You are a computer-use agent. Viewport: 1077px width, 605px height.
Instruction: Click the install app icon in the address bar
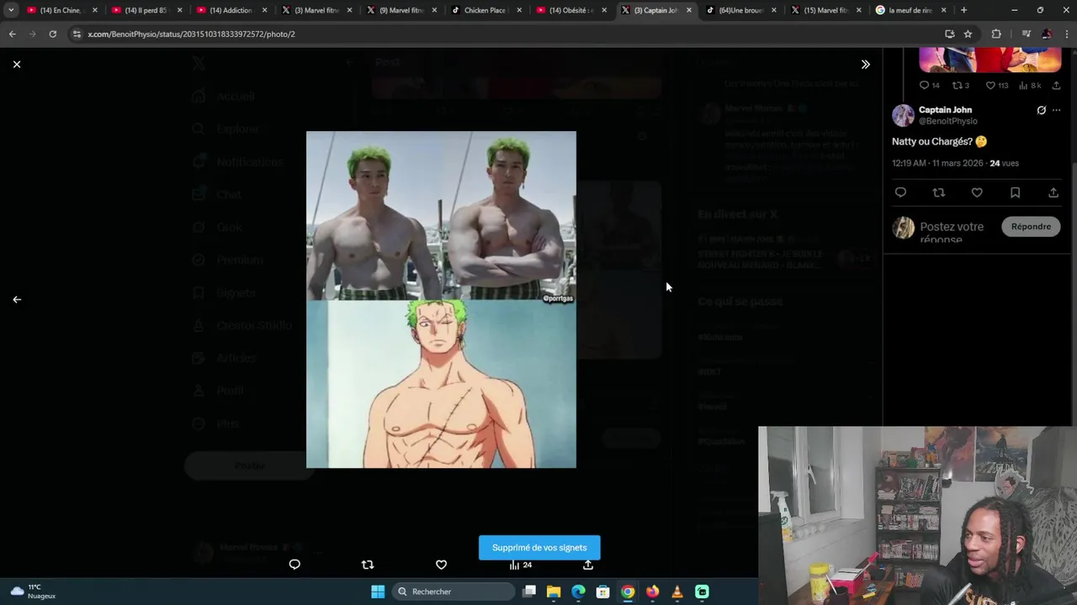pos(949,34)
